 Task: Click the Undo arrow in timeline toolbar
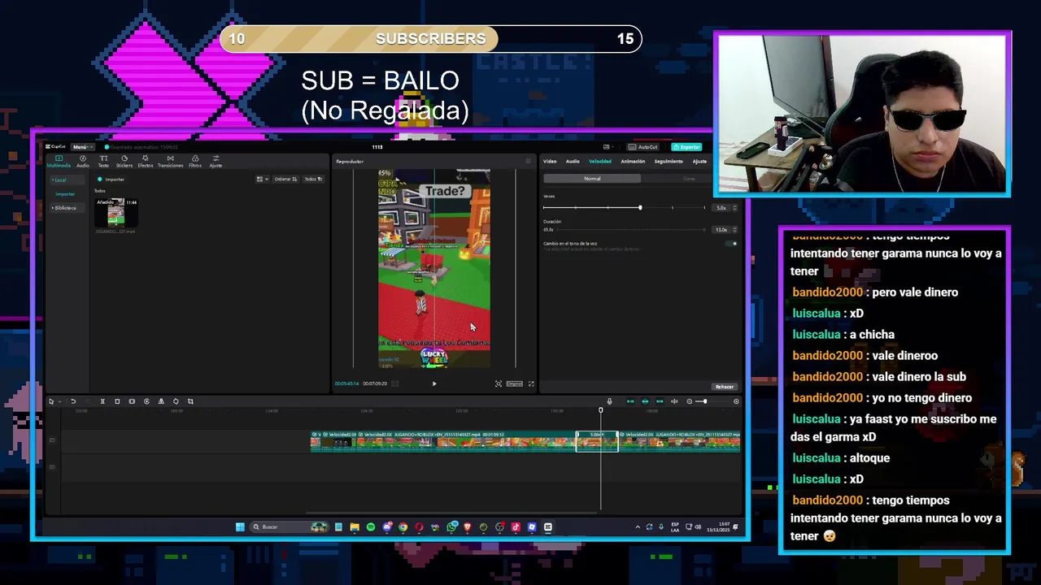[x=73, y=401]
